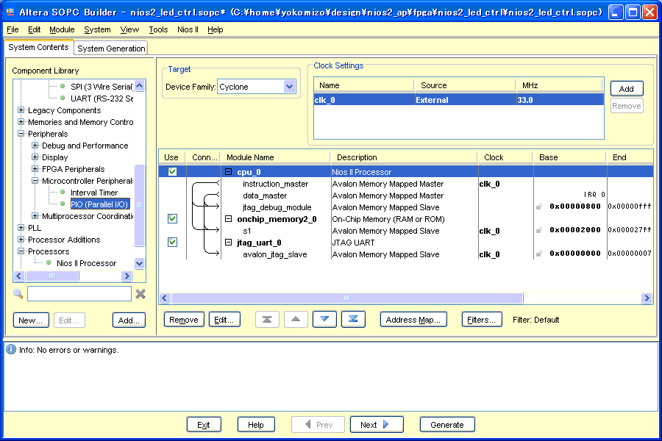Click the move-up triangle button
Image resolution: width=662 pixels, height=441 pixels.
[296, 320]
